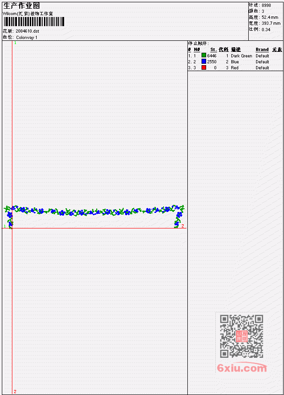Click the Dark Green color swatch
The height and width of the screenshot is (395, 284).
(204, 56)
